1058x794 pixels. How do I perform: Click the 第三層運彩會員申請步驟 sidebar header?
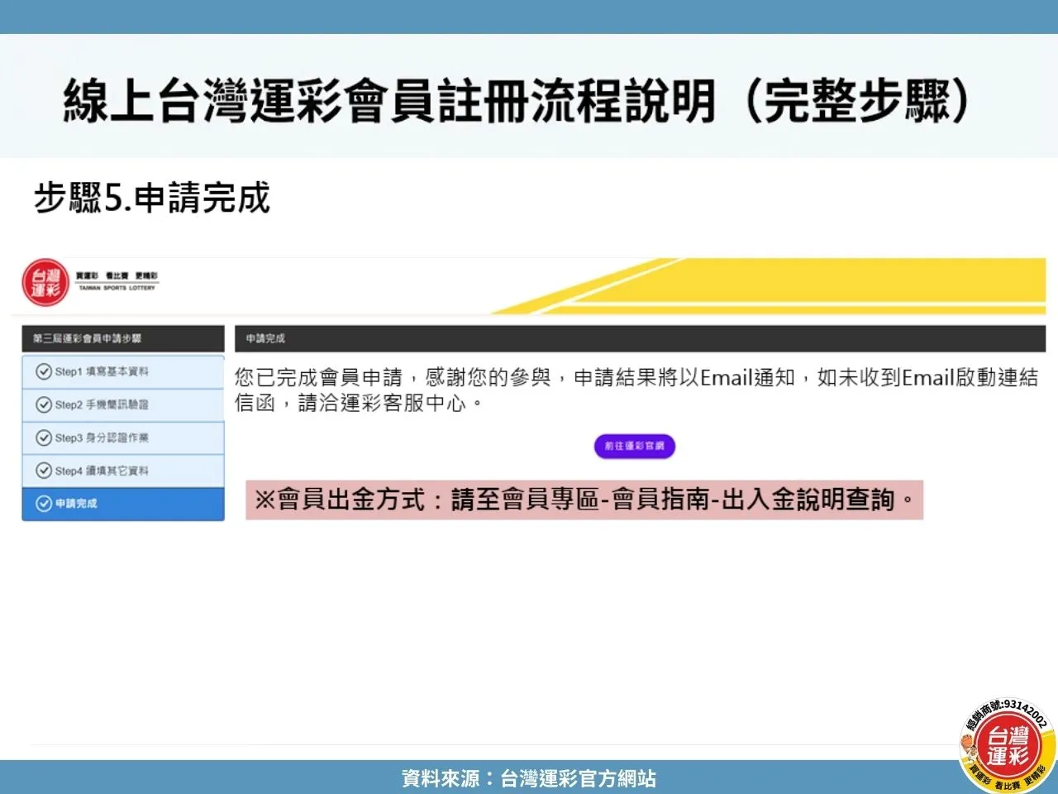[x=123, y=338]
